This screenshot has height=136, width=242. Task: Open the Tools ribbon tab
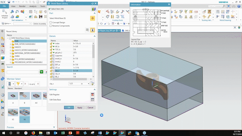[43, 6]
